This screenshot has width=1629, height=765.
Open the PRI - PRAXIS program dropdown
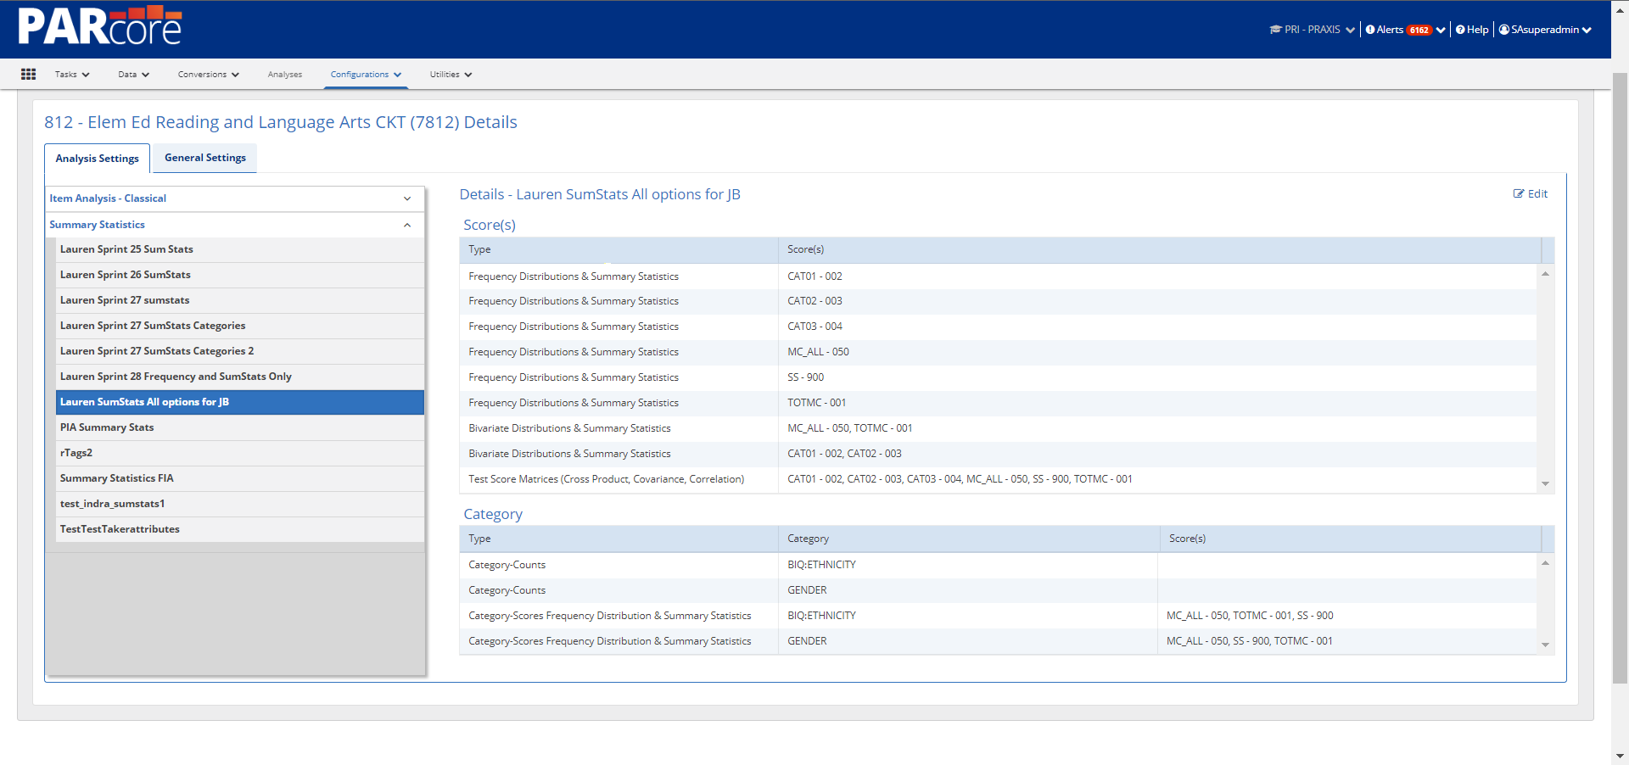[x=1312, y=30]
